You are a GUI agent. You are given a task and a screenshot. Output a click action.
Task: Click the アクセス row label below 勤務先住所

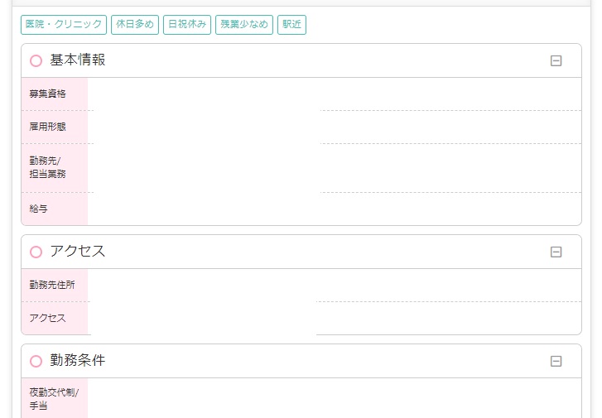(x=48, y=318)
